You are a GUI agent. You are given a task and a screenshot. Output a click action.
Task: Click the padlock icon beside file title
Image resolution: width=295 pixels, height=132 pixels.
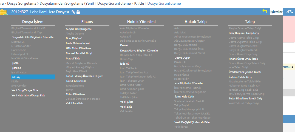pyautogui.click(x=78, y=12)
